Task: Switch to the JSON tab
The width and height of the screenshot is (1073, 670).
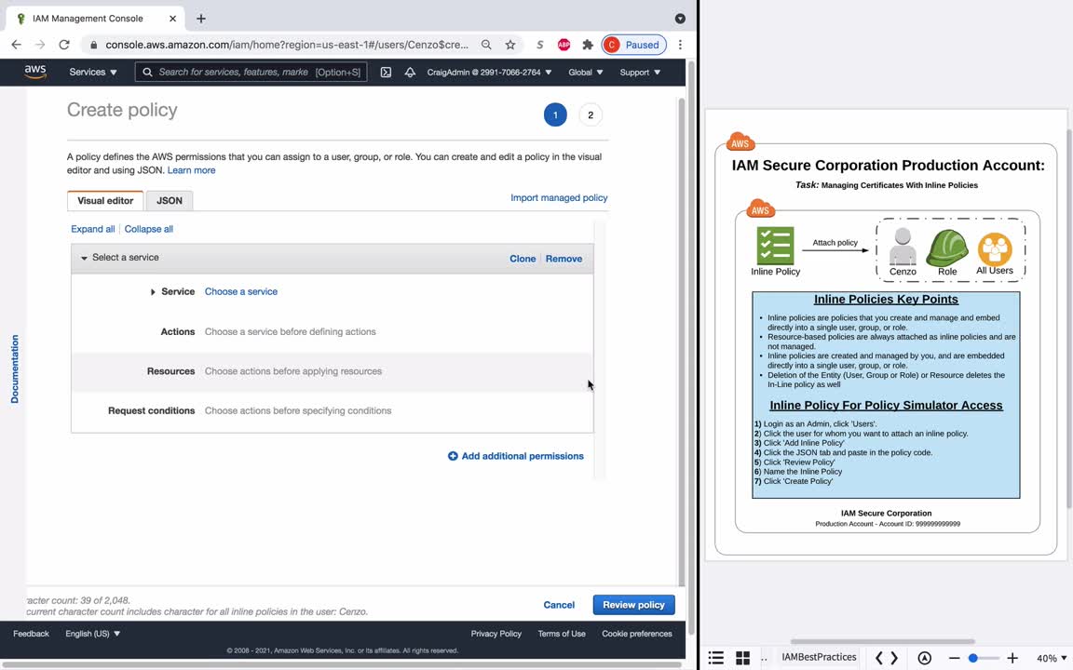Action: click(x=169, y=200)
